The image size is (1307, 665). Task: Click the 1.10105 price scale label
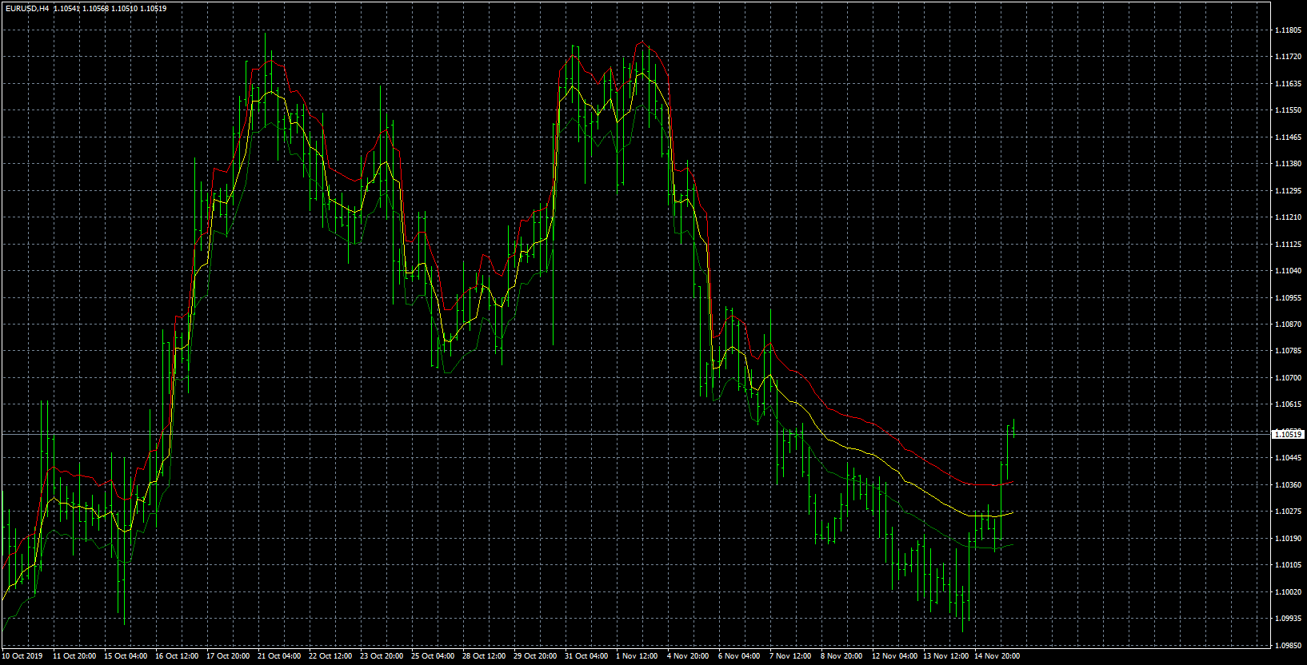tap(1287, 565)
